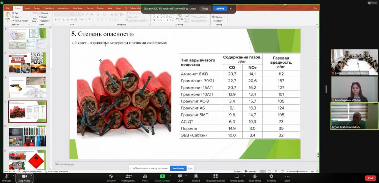Expand Chat options arrow

click(186, 175)
